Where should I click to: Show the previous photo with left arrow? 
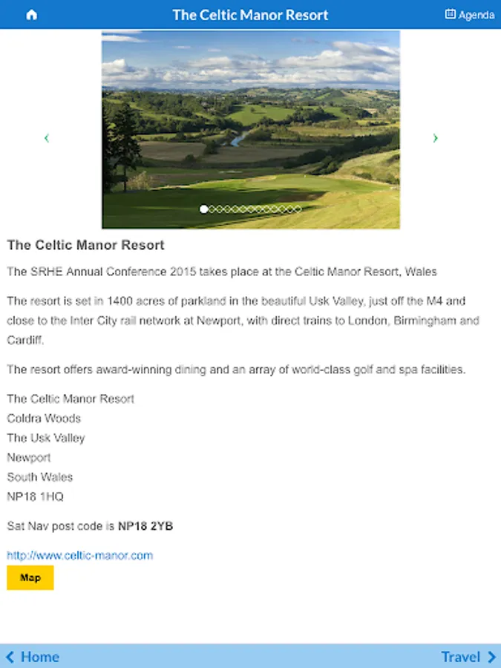tap(47, 138)
